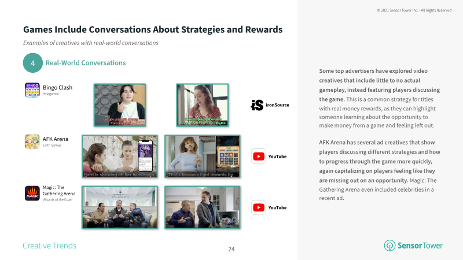Click the Magic: The Gathering Arena icon
Image resolution: width=463 pixels, height=260 pixels.
pos(32,193)
